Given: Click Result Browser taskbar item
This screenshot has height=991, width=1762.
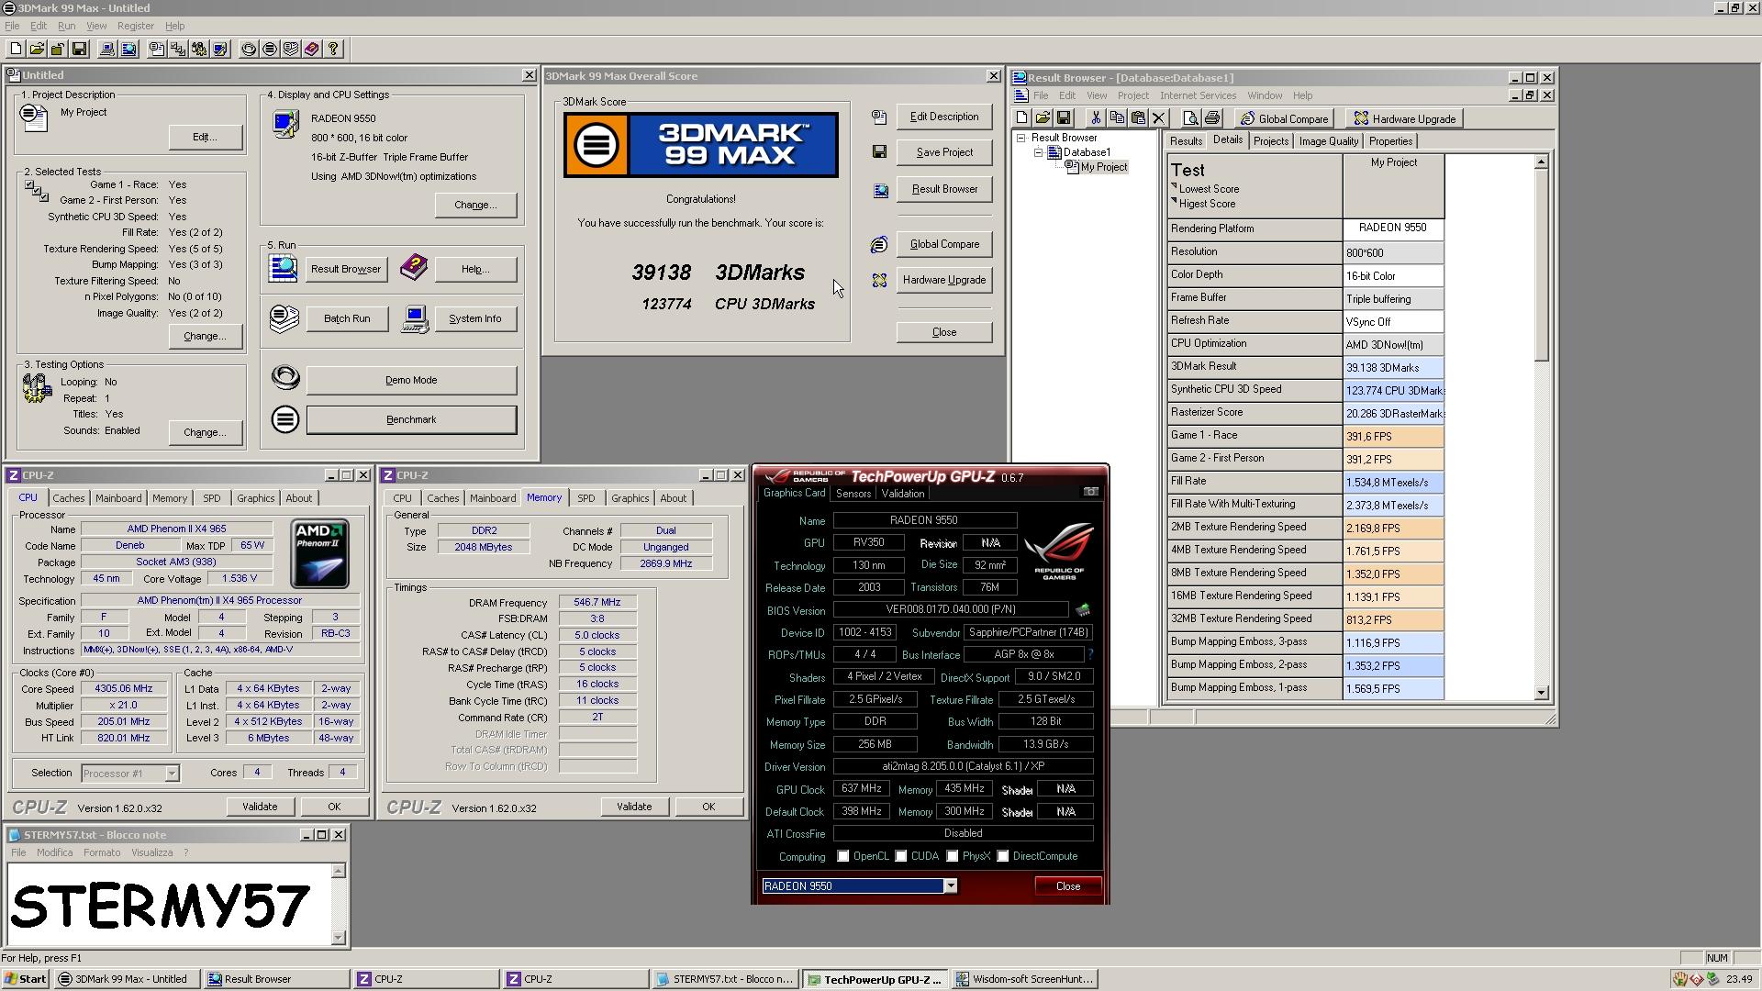Looking at the screenshot, I should [277, 979].
